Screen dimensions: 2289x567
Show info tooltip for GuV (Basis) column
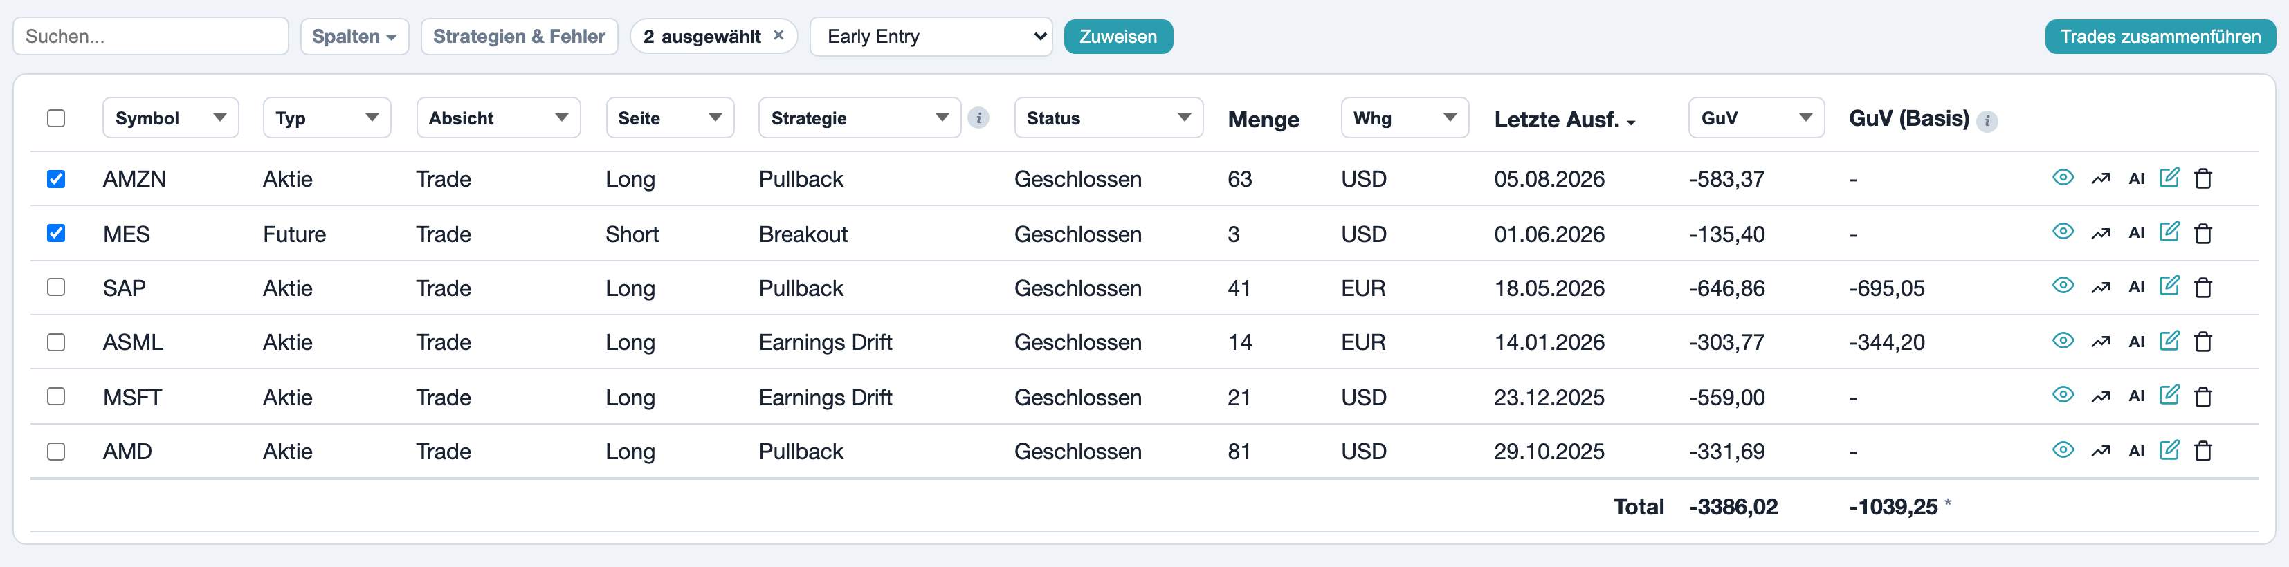pyautogui.click(x=1987, y=122)
